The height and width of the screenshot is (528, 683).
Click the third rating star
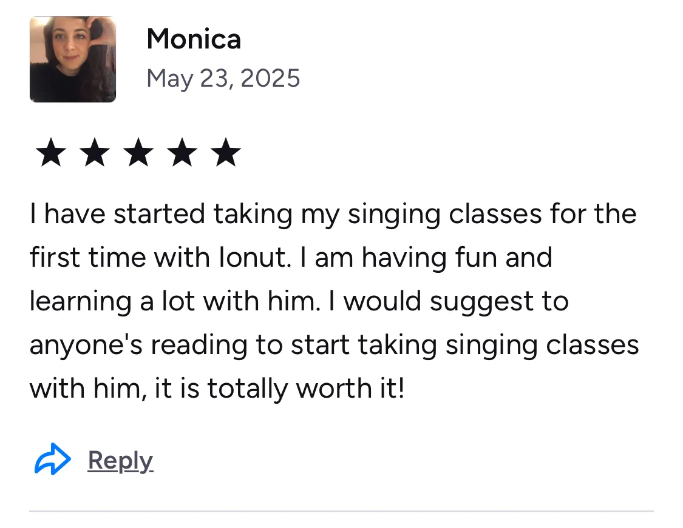pyautogui.click(x=138, y=152)
